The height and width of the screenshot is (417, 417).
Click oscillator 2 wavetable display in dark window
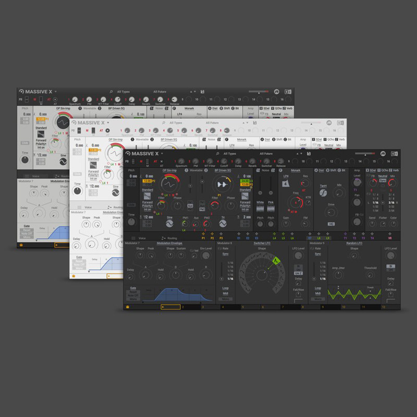coord(222,184)
